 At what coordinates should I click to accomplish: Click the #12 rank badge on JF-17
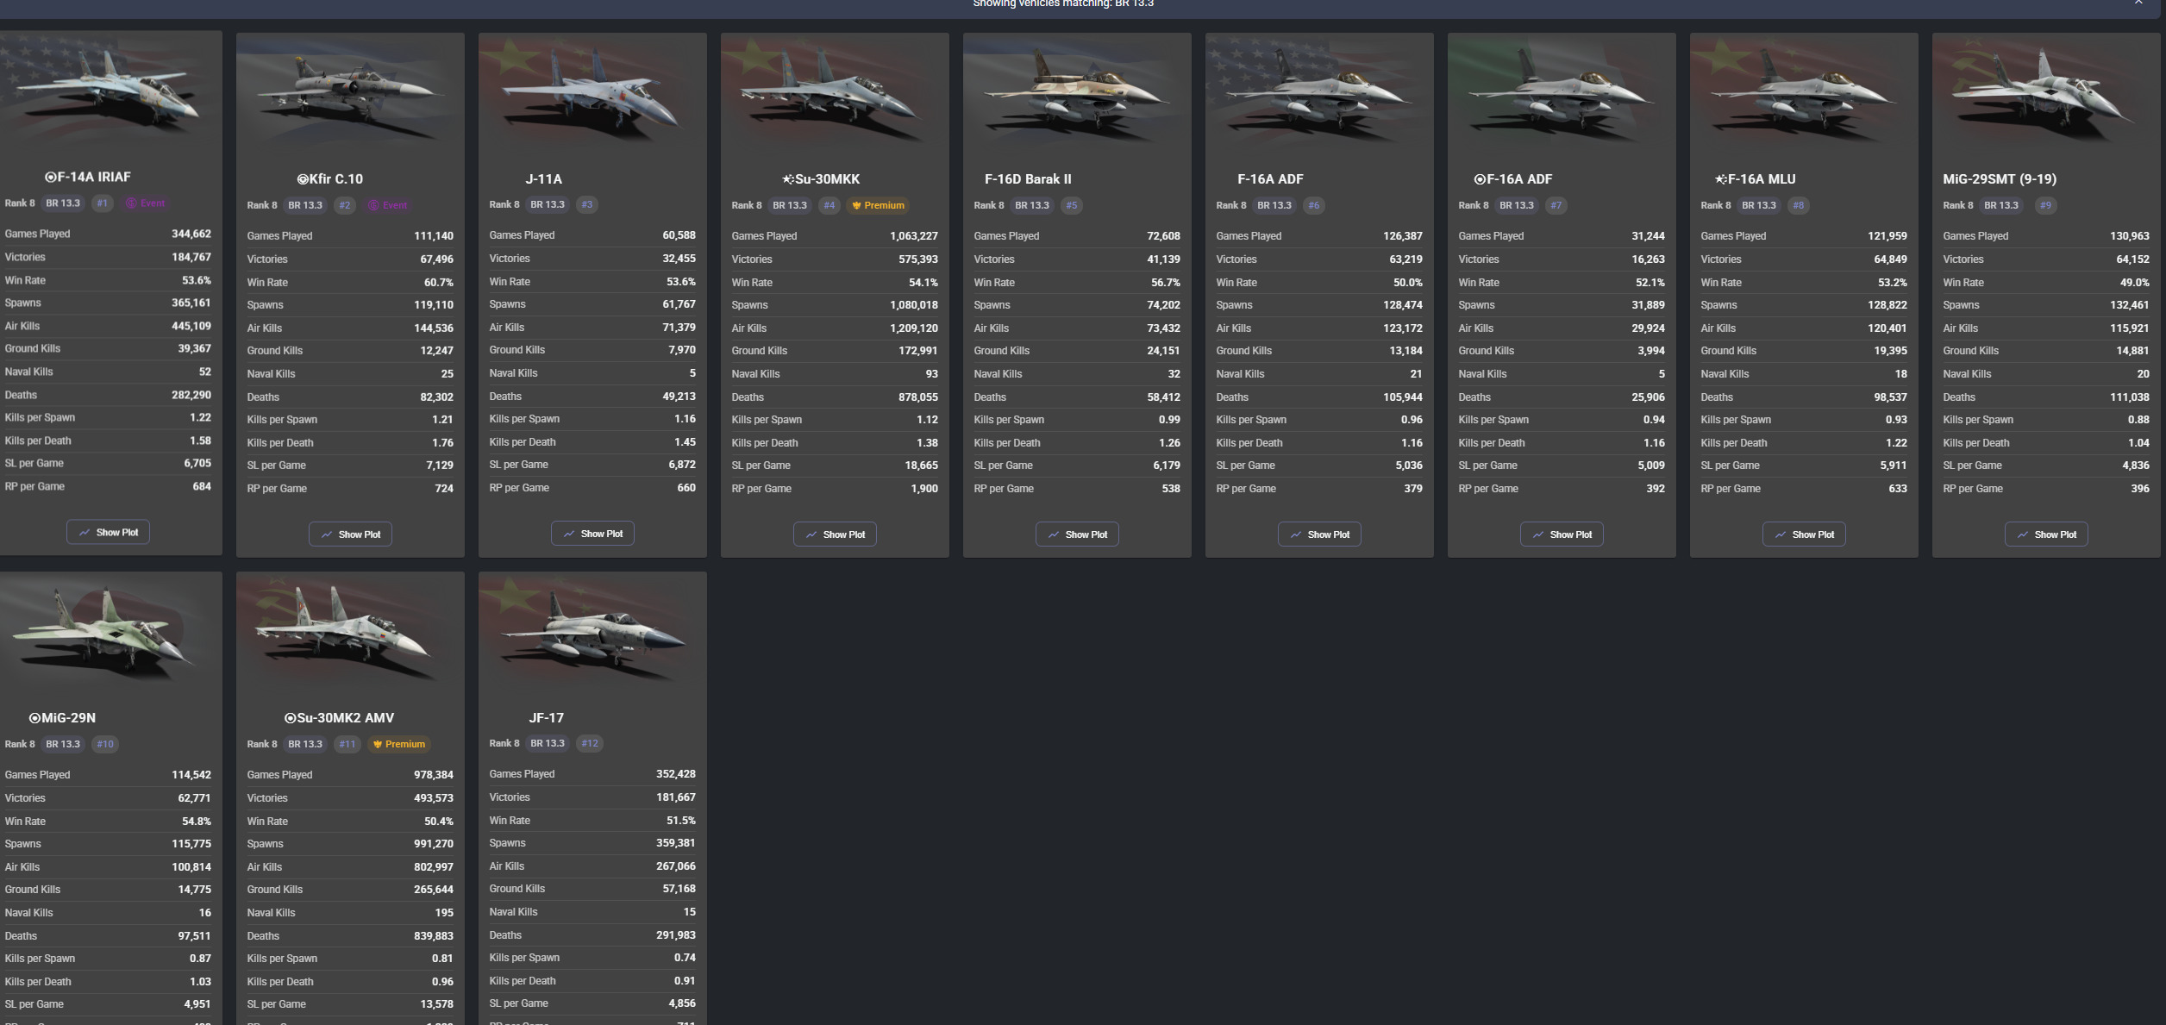coord(590,743)
